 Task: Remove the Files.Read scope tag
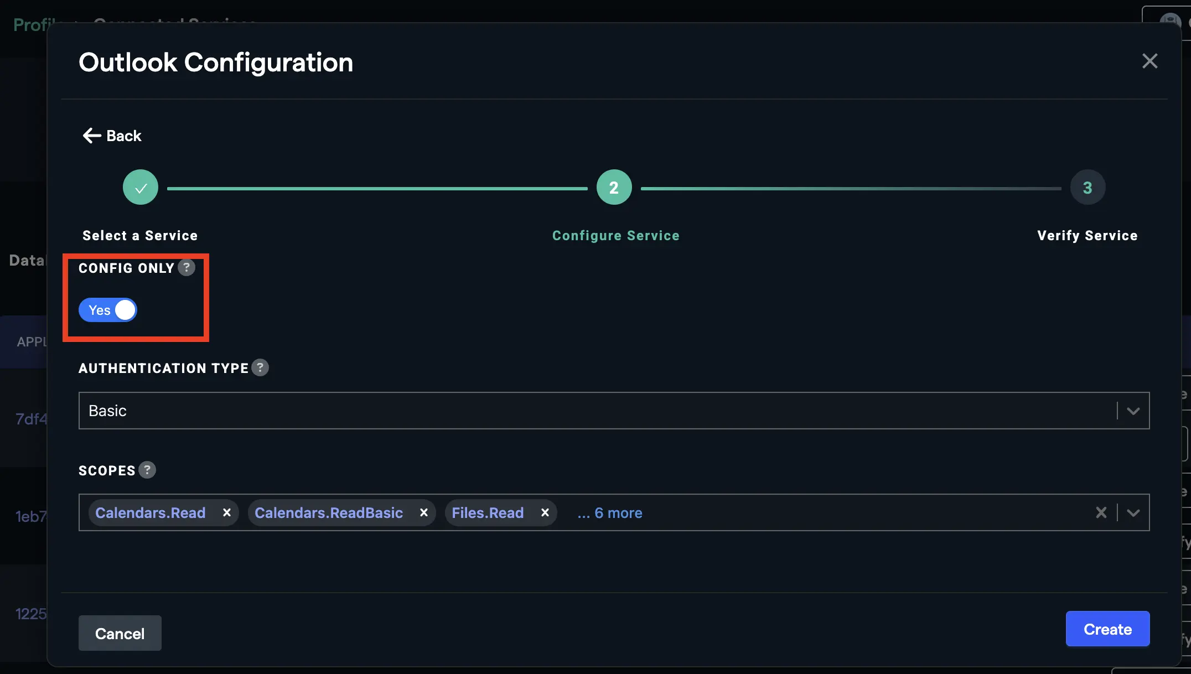545,513
